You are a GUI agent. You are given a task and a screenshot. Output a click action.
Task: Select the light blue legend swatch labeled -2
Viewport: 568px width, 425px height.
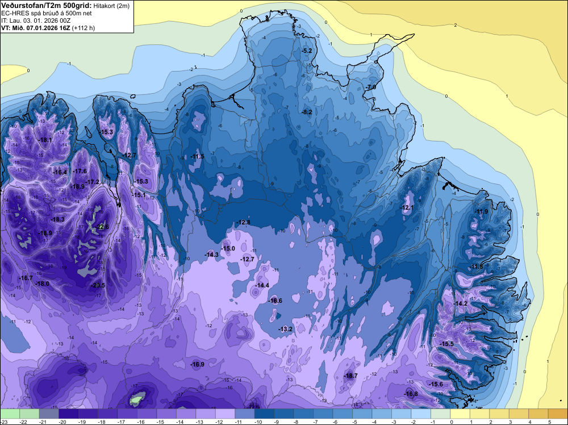(x=421, y=414)
